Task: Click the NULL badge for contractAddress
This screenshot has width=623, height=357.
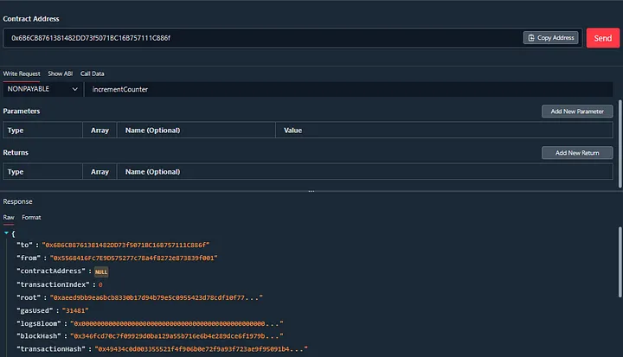Action: [x=101, y=271]
